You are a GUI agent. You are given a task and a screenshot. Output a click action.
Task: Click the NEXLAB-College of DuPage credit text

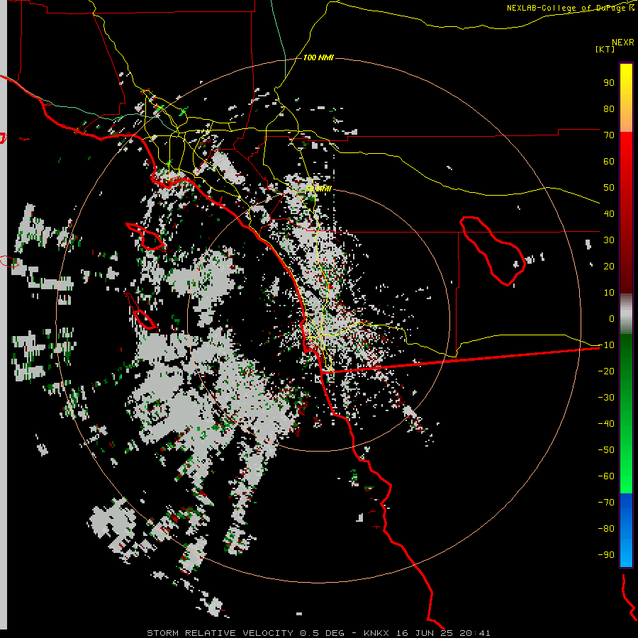pyautogui.click(x=571, y=8)
